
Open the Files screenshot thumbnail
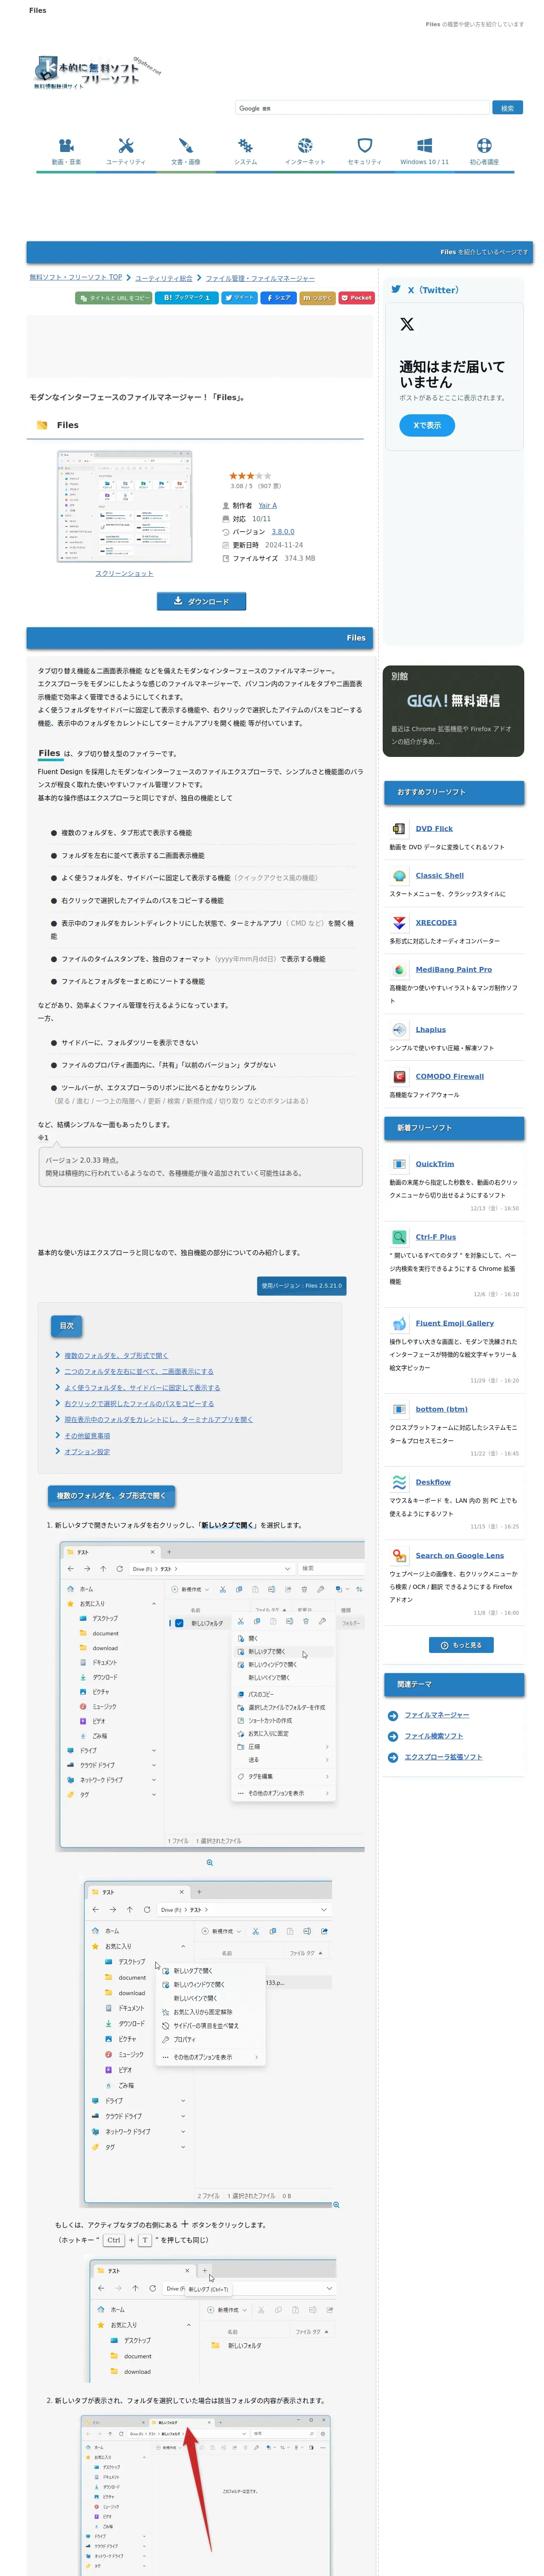pos(125,506)
